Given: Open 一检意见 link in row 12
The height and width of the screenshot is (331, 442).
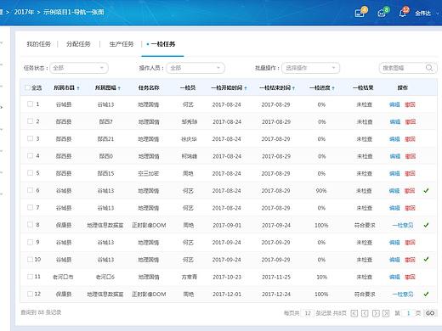Looking at the screenshot, I should pyautogui.click(x=403, y=295).
